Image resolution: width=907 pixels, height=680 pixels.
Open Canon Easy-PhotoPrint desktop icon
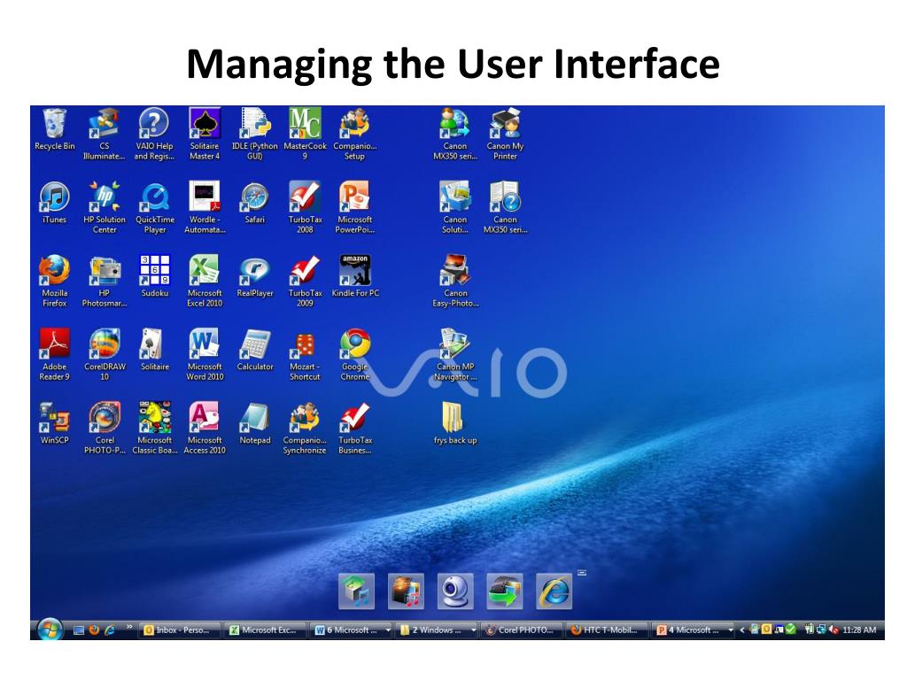click(455, 281)
